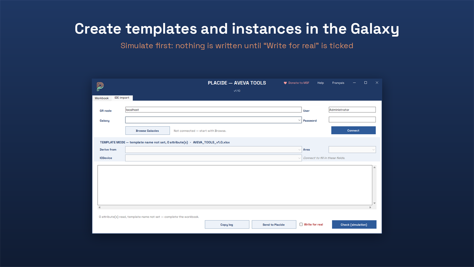Focus the User input field

[x=352, y=110]
